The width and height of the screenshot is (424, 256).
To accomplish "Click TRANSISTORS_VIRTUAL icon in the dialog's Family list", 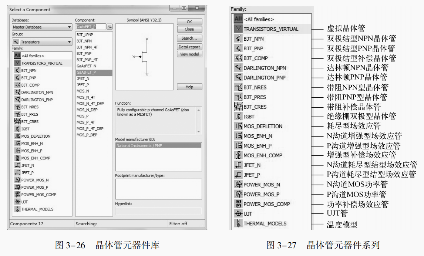I will [17, 63].
